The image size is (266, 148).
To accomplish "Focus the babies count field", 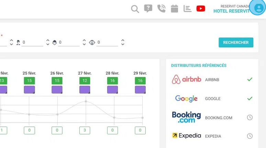I will click(107, 42).
